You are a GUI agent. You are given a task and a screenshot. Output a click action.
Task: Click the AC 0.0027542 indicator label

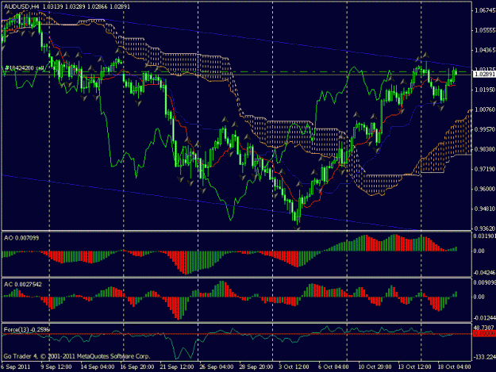coord(23,285)
